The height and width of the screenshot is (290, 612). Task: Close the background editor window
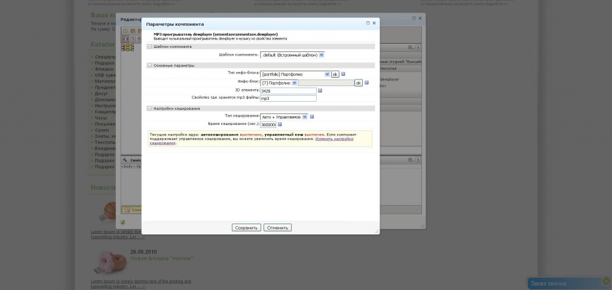click(x=420, y=18)
